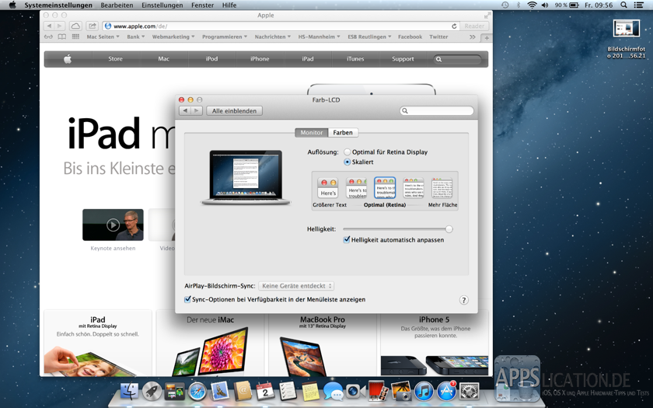Open Hilfe menu
The image size is (653, 408).
tap(229, 5)
